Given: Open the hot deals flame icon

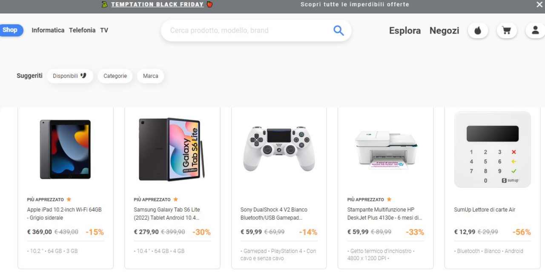Looking at the screenshot, I should pos(478,31).
